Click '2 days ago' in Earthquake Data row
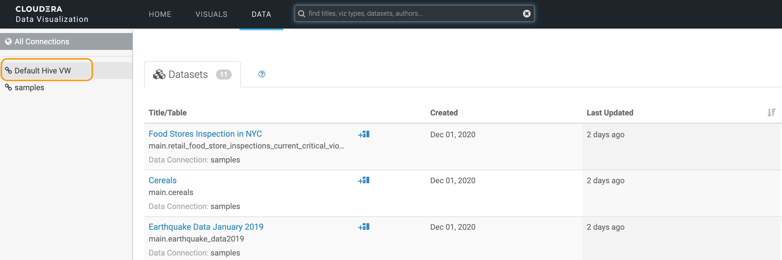 [606, 227]
